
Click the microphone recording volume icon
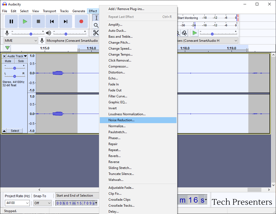(x=7, y=33)
